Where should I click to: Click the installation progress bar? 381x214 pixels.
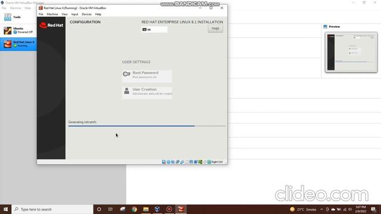pos(147,126)
